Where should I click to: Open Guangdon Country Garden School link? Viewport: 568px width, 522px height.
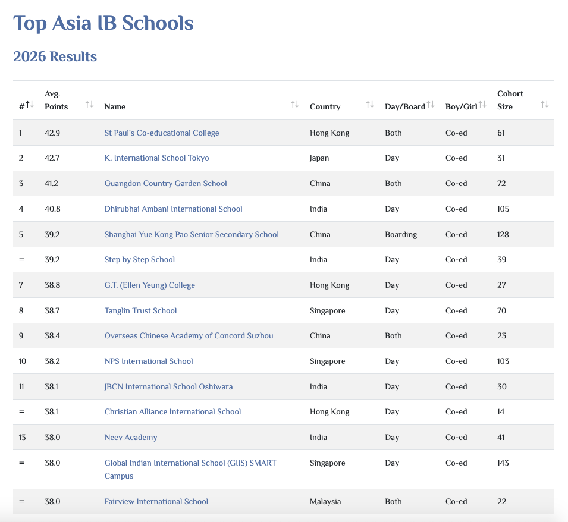tap(165, 184)
